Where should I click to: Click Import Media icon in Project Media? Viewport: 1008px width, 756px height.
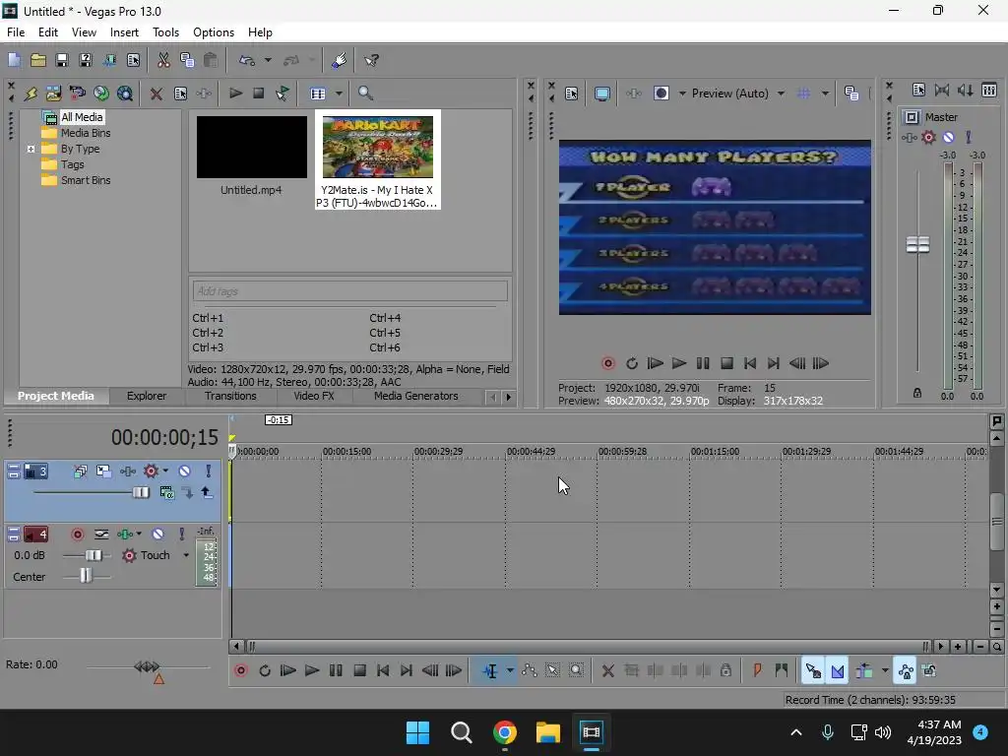point(53,94)
